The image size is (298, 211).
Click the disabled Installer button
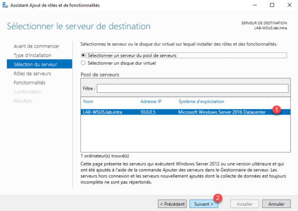[x=245, y=204]
